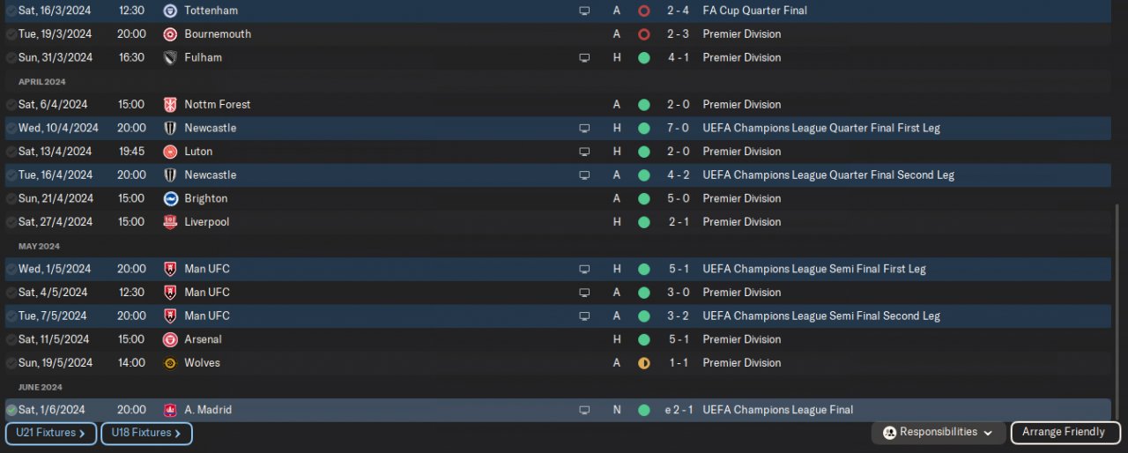Click the orange draw indicator for Wolves match
This screenshot has height=453, width=1128.
(643, 363)
